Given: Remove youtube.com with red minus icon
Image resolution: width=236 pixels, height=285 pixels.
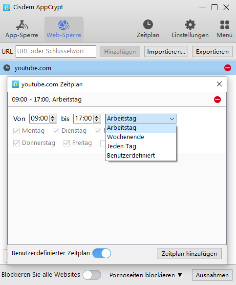Looking at the screenshot, I should pyautogui.click(x=228, y=68).
